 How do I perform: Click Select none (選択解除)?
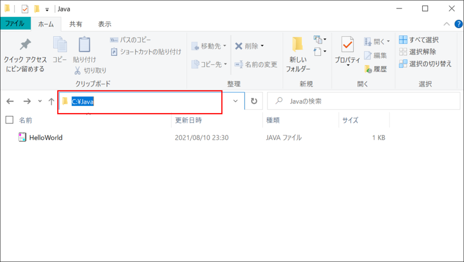[417, 52]
